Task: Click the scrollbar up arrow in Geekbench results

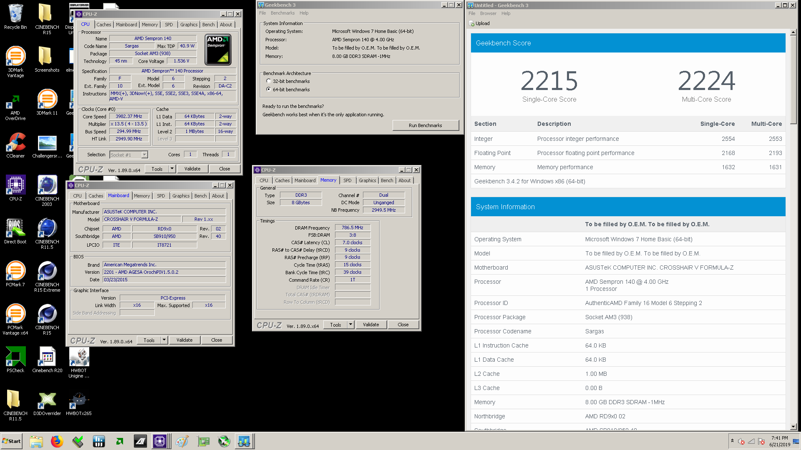Action: (793, 32)
